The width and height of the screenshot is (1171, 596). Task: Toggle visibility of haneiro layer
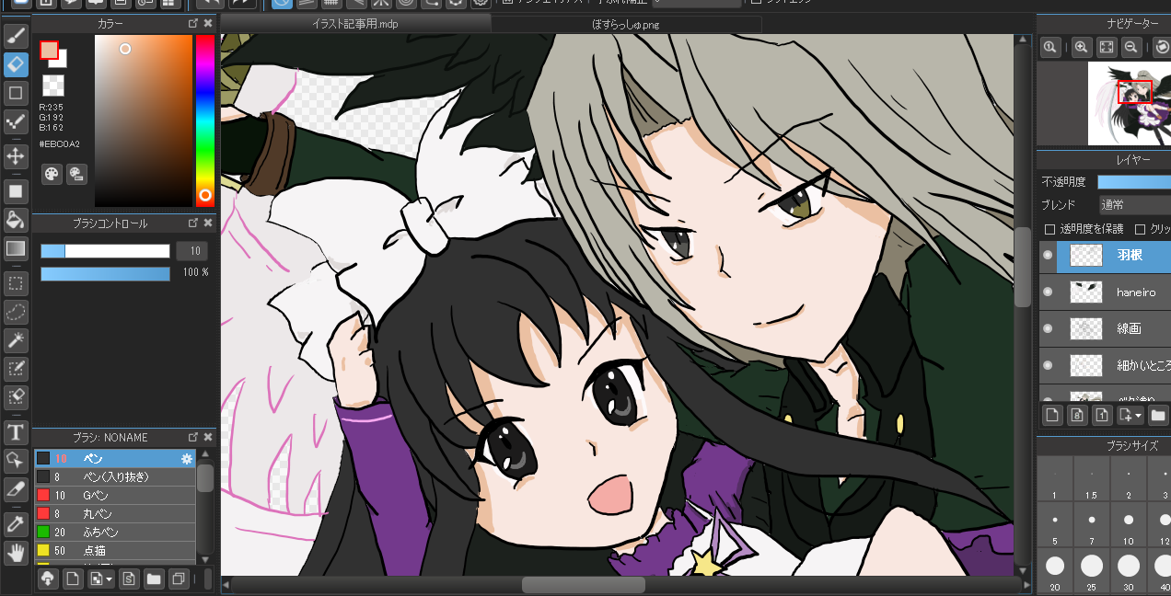pyautogui.click(x=1047, y=292)
